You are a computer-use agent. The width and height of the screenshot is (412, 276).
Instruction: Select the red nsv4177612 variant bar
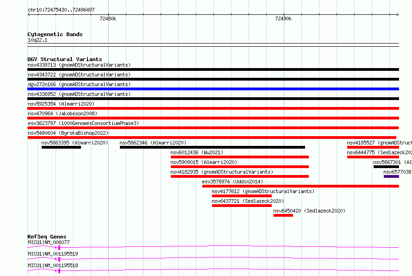242,196
